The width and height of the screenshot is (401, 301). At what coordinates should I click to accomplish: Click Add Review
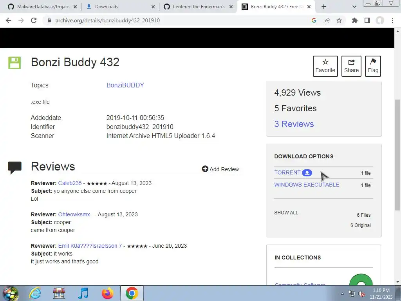(x=220, y=169)
